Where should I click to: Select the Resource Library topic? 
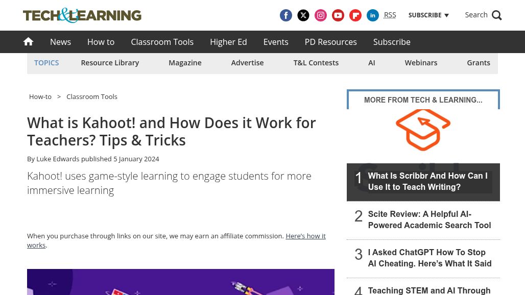(x=110, y=63)
